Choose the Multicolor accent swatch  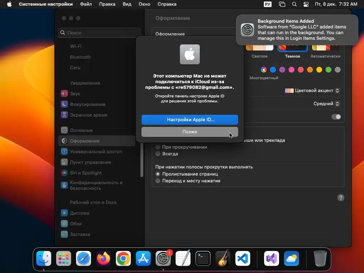coord(264,70)
